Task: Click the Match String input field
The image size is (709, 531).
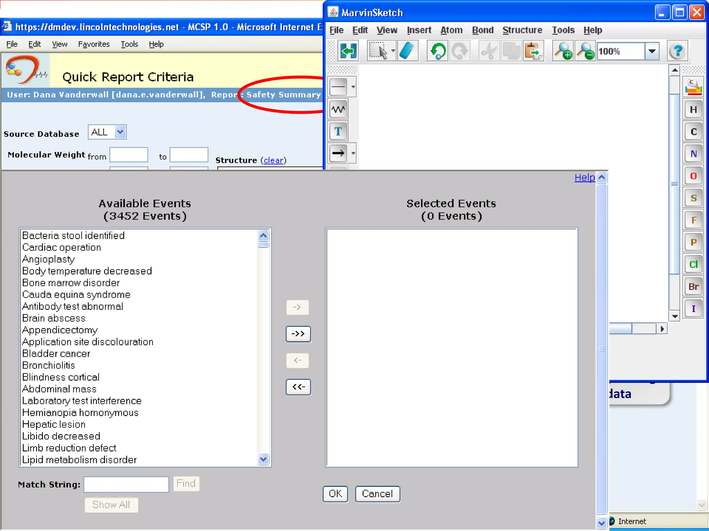Action: (x=126, y=484)
